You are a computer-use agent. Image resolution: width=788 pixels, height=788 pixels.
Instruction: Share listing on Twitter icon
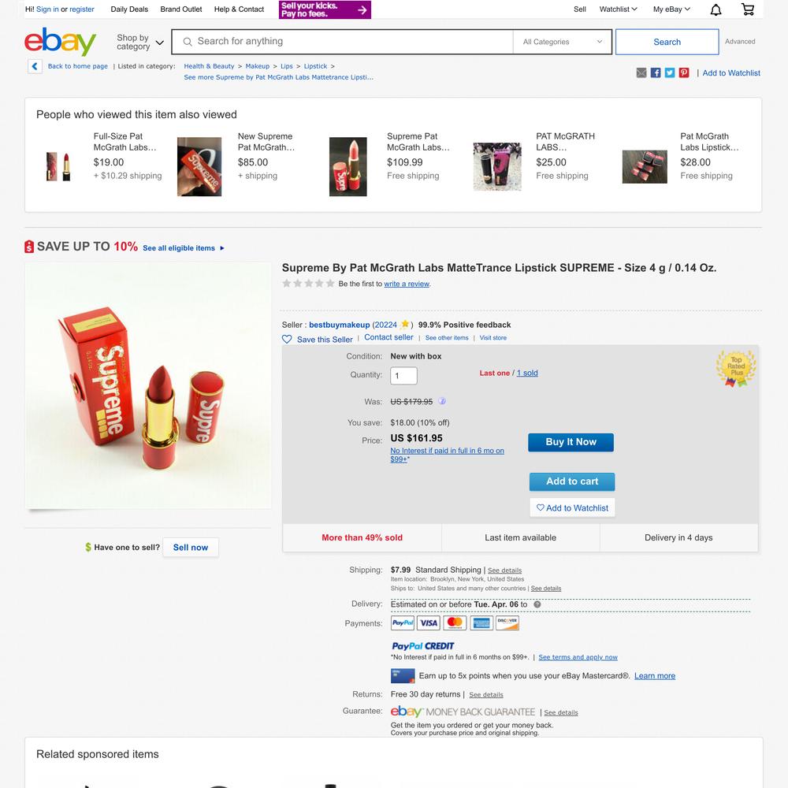[669, 72]
